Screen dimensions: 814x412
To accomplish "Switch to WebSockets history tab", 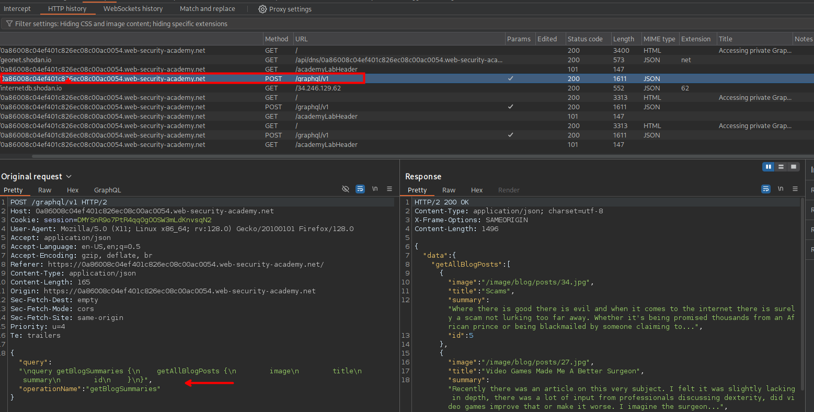I will tap(133, 8).
